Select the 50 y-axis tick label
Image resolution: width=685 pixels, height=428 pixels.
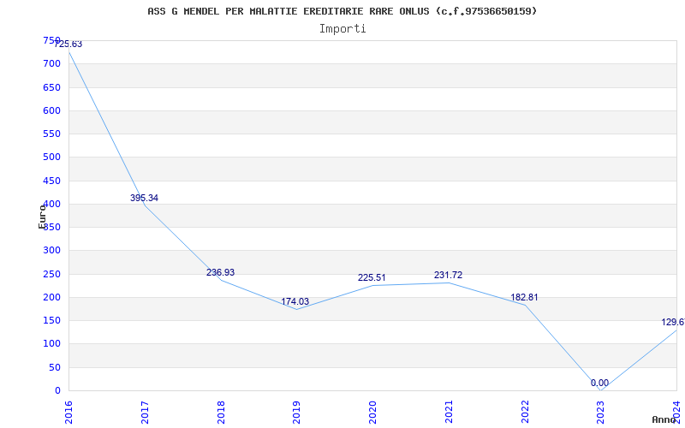point(54,368)
